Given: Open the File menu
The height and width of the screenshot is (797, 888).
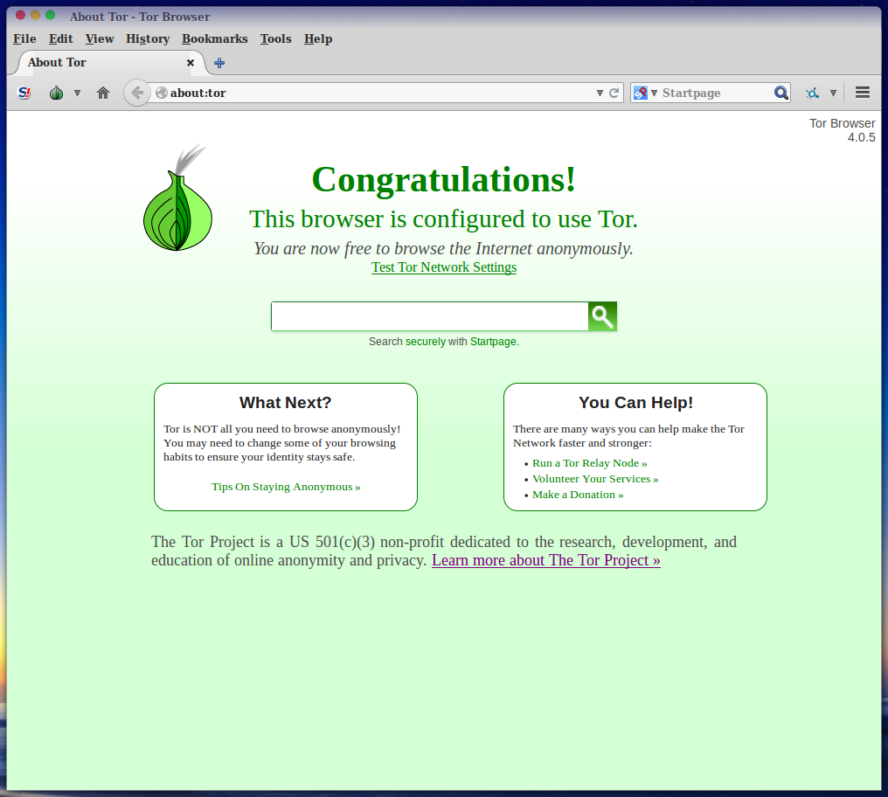Looking at the screenshot, I should coord(25,38).
